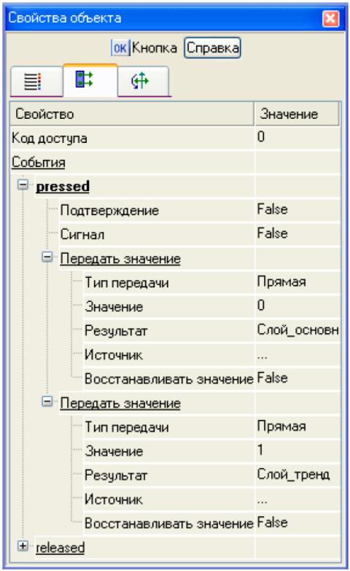The width and height of the screenshot is (350, 571).
Task: Open the Справка help button
Action: 213,47
